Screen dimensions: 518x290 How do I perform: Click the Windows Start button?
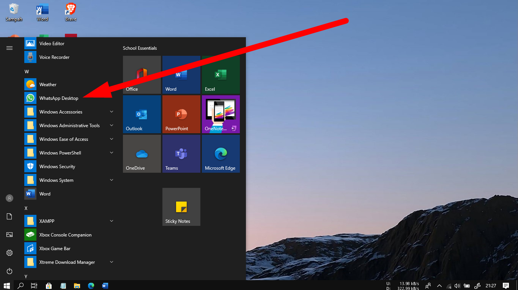pos(7,285)
